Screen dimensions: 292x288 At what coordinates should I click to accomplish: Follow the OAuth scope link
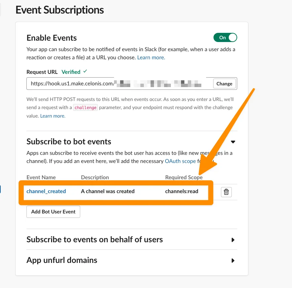point(180,161)
